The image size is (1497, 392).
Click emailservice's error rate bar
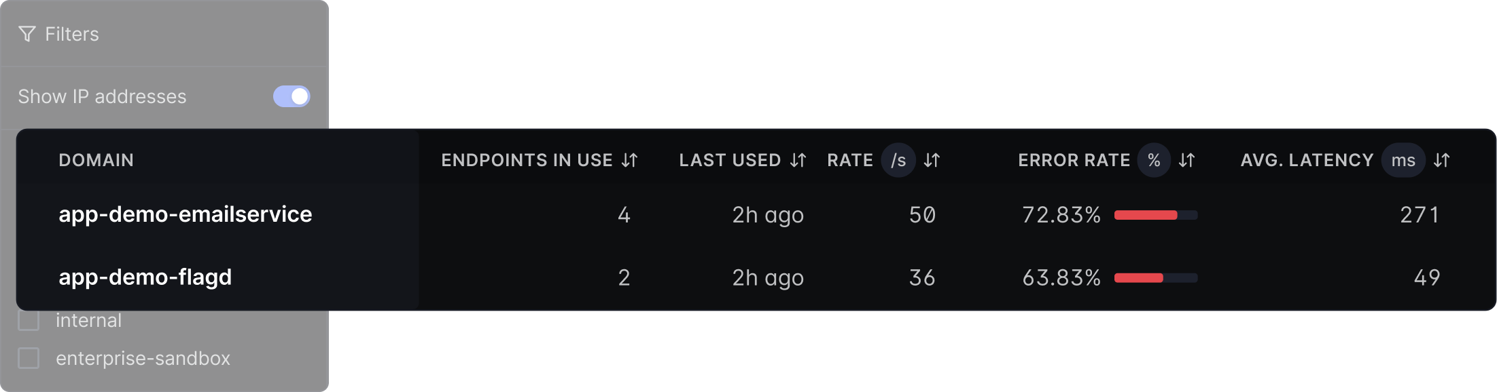click(1154, 215)
